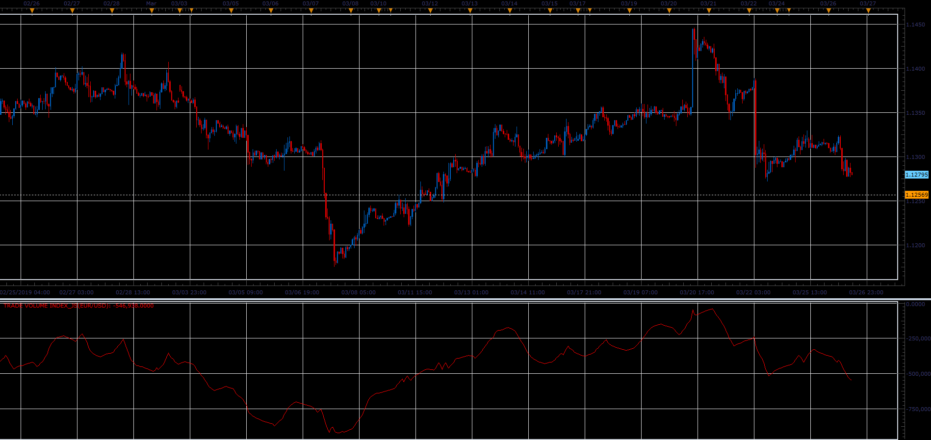Click the blue current price tag 1.12795
Viewport: 931px width, 440px height.
click(x=916, y=175)
